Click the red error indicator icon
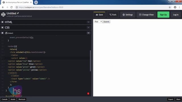 [88, 93]
